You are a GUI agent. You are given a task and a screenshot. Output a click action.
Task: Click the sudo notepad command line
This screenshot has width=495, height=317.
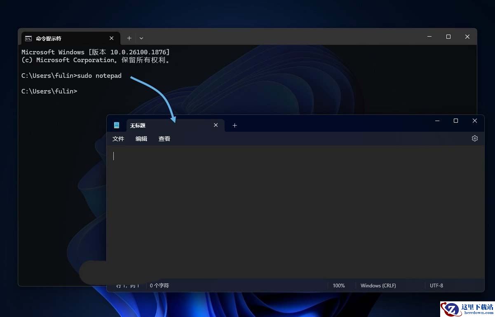pos(71,76)
